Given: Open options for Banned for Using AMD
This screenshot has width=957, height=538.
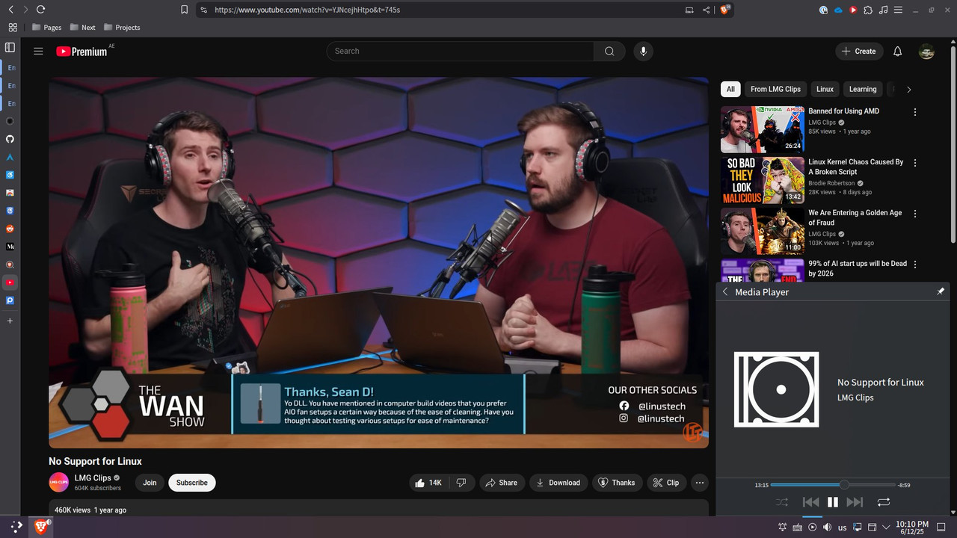Looking at the screenshot, I should pos(915,112).
